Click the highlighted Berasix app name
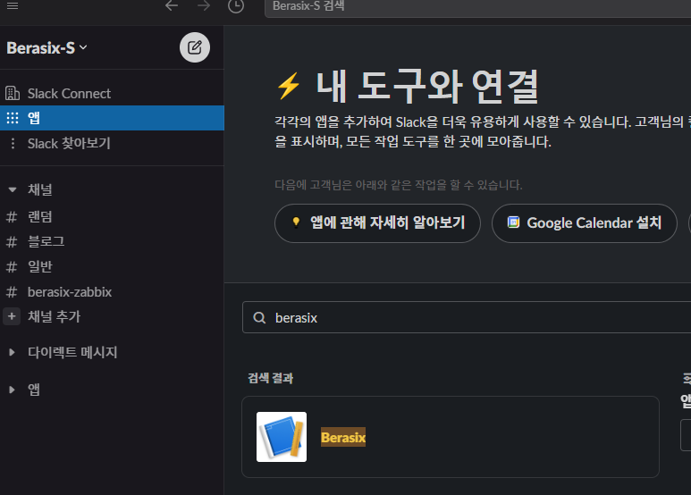691x495 pixels. (343, 437)
